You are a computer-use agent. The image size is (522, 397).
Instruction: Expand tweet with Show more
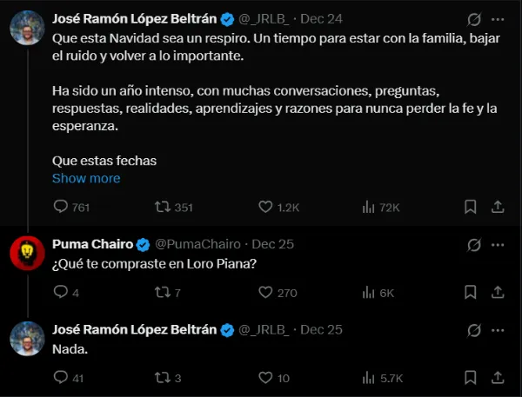[x=86, y=178]
